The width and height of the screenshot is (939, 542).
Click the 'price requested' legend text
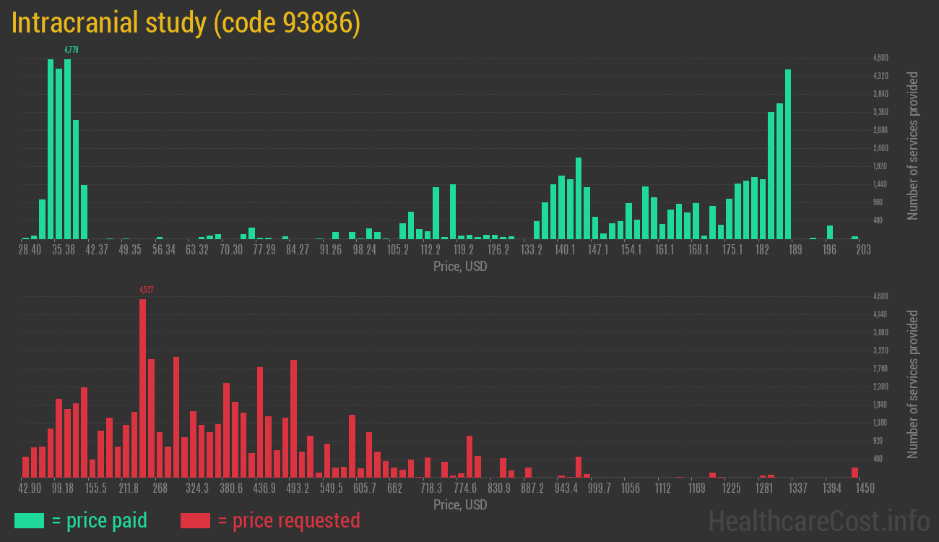(288, 520)
